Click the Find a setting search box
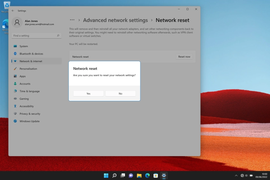Viewport: 270px width, 180px height. (37, 36)
